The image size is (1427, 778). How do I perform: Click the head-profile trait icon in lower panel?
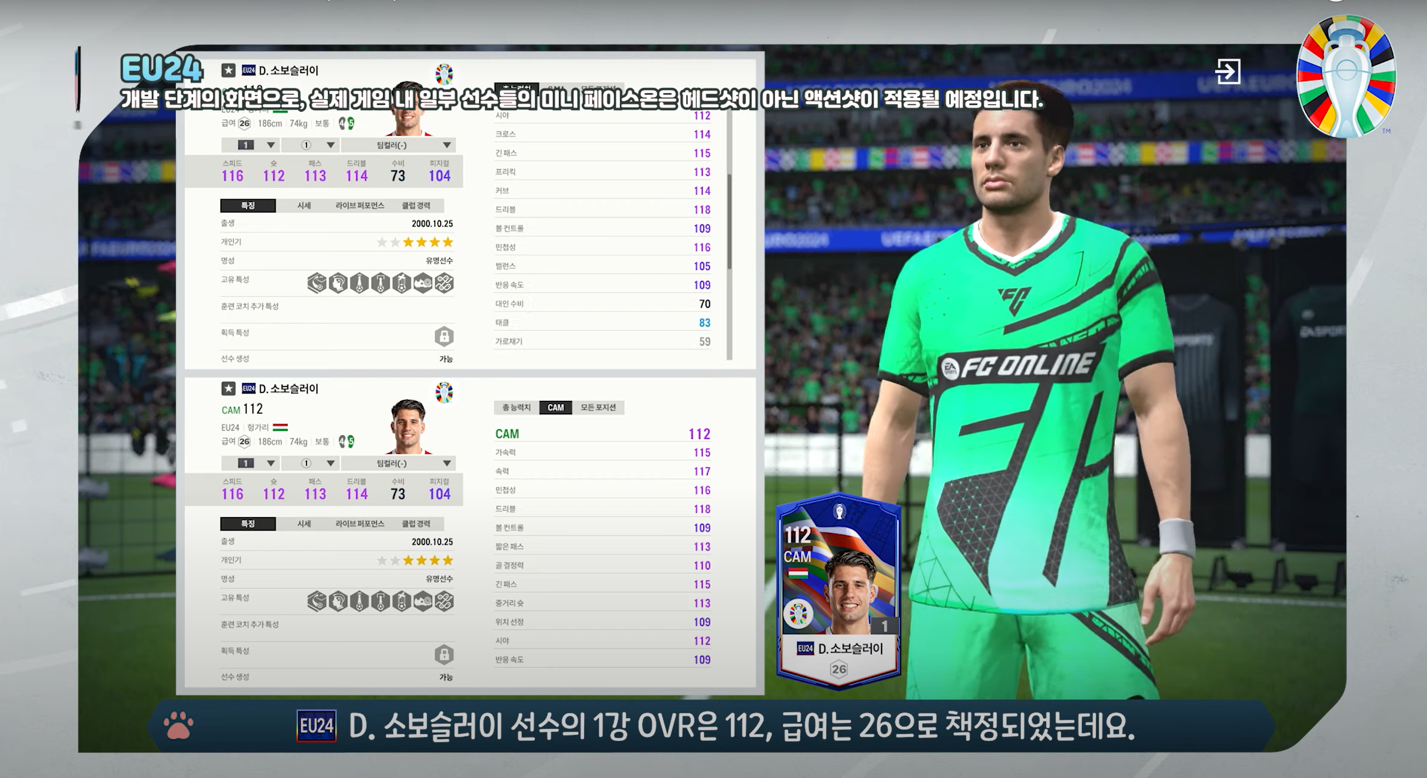click(x=338, y=601)
